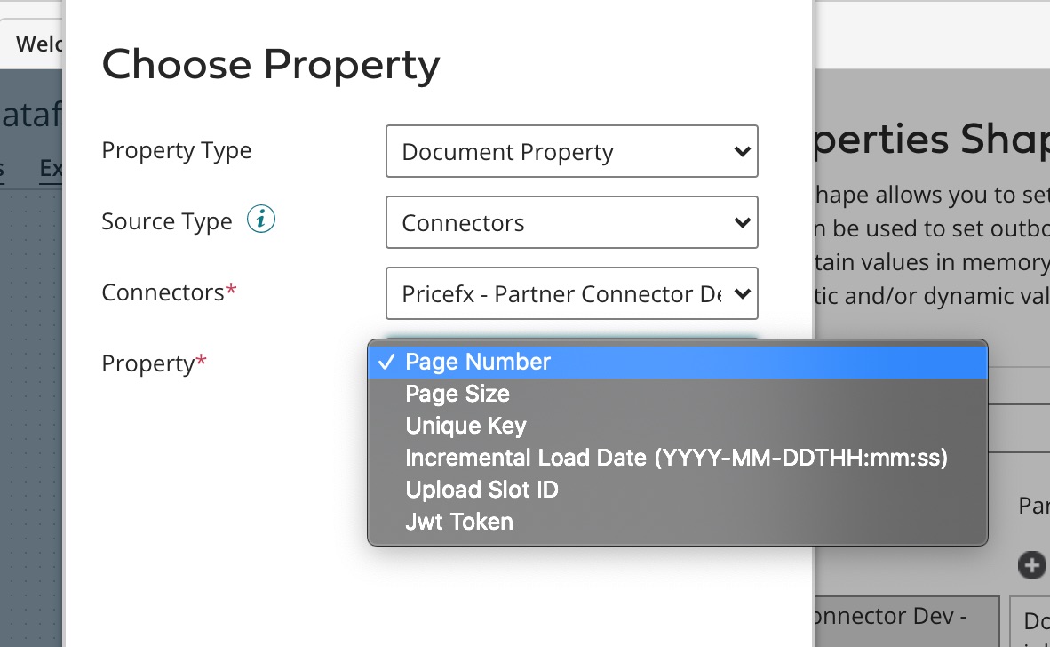Select Page Size from the Property list
The image size is (1050, 647).
[457, 393]
